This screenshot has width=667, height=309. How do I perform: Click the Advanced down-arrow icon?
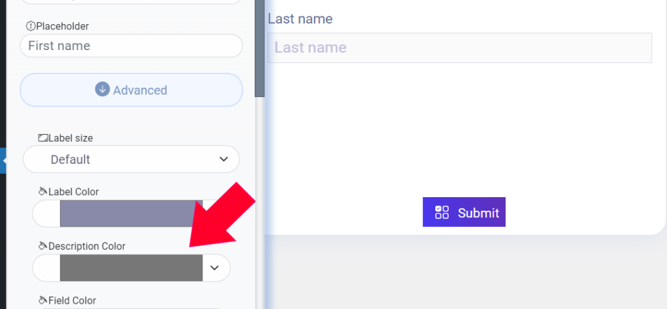coord(102,90)
